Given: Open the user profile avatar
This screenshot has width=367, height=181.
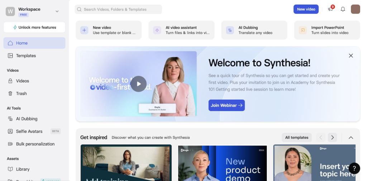Looking at the screenshot, I should coord(355,9).
